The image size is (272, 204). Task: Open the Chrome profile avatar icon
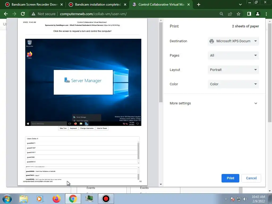258,14
